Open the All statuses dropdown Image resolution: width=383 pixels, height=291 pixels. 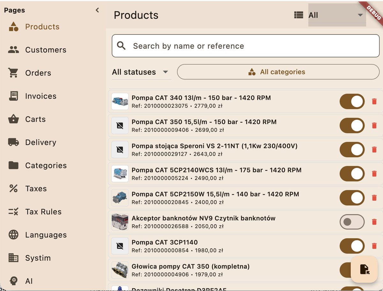coord(141,72)
